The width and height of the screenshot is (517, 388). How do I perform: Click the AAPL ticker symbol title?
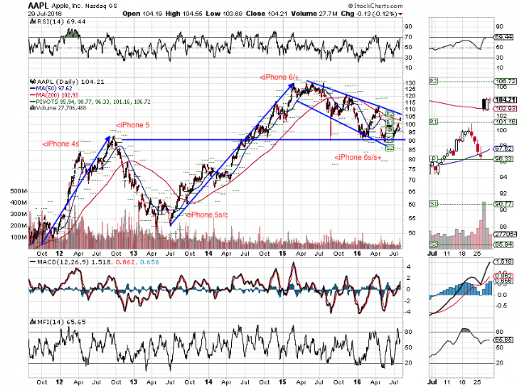click(x=37, y=6)
